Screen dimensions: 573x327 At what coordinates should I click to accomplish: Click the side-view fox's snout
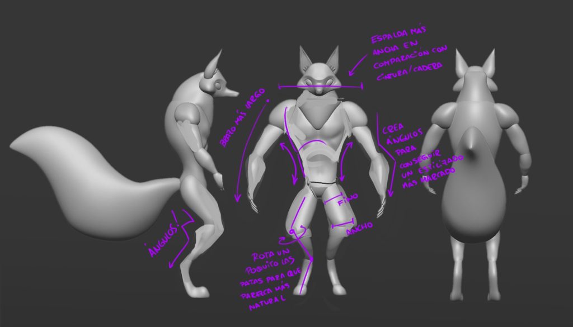229,92
